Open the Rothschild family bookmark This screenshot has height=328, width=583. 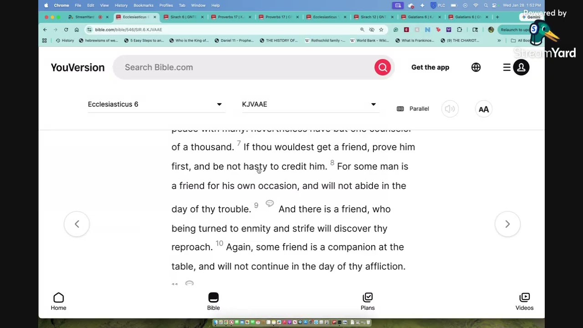325,41
